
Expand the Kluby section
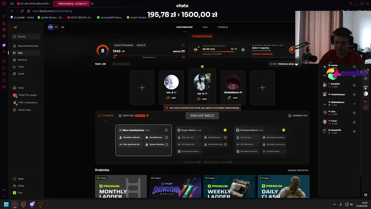pyautogui.click(x=26, y=88)
